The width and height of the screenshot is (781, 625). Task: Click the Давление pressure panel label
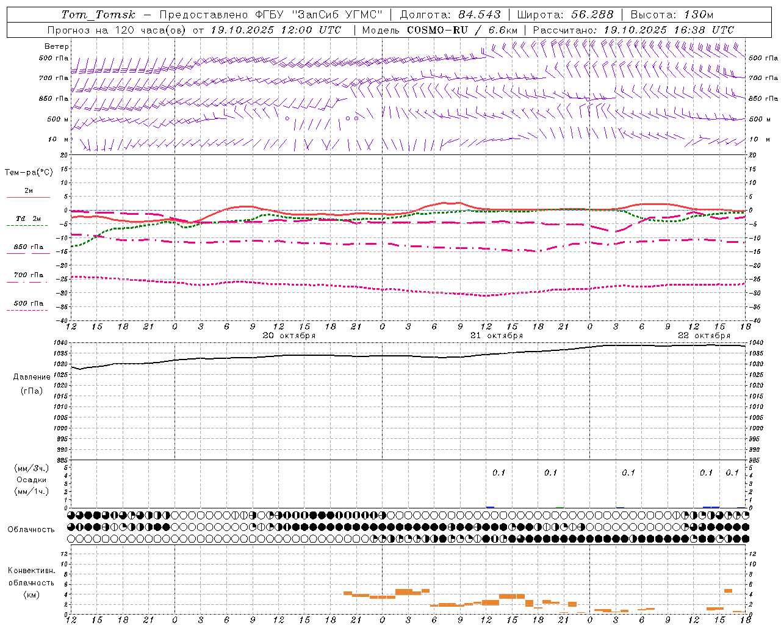tap(32, 377)
